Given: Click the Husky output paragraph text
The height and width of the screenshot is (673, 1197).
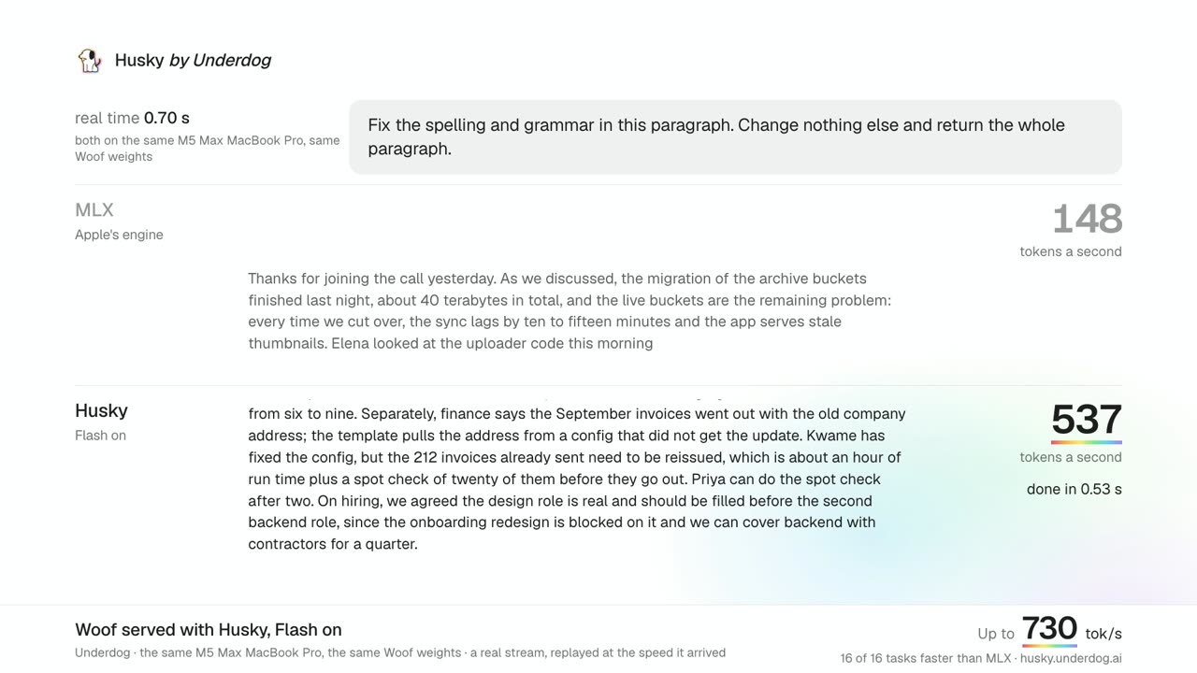Looking at the screenshot, I should tap(577, 479).
